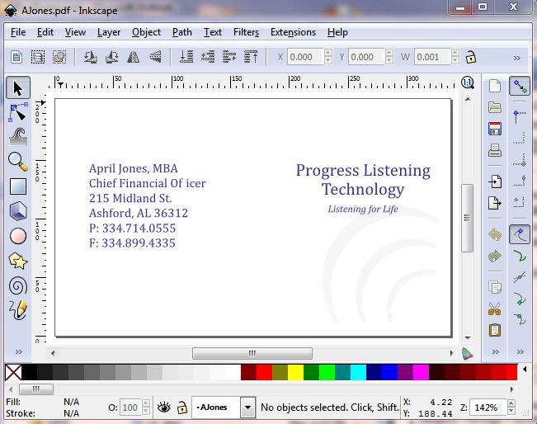Open the Extensions menu
This screenshot has height=424, width=537.
[x=293, y=32]
